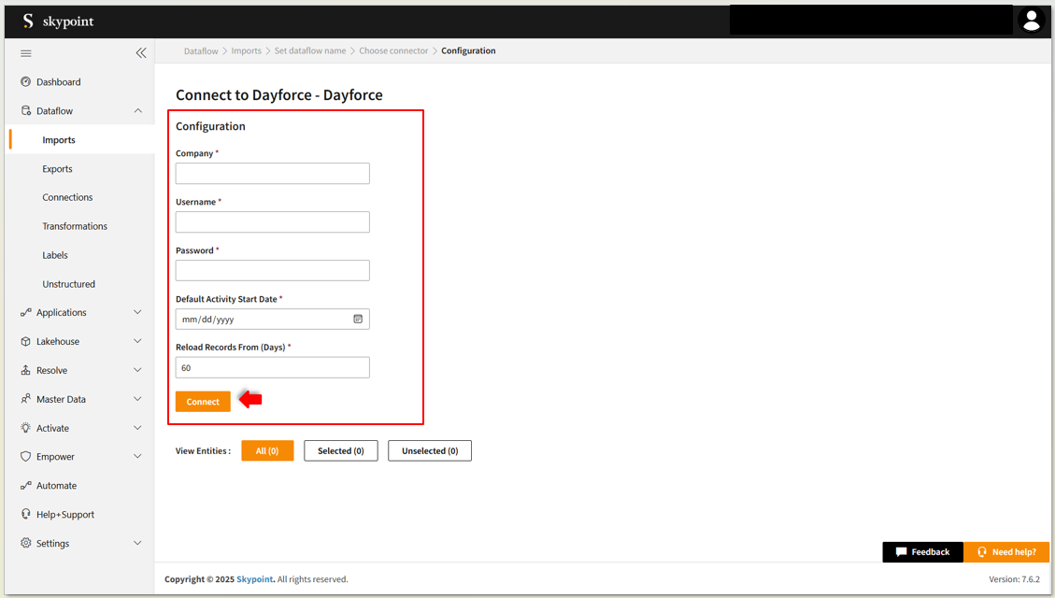Collapse the Dataflow sidebar section

[138, 111]
